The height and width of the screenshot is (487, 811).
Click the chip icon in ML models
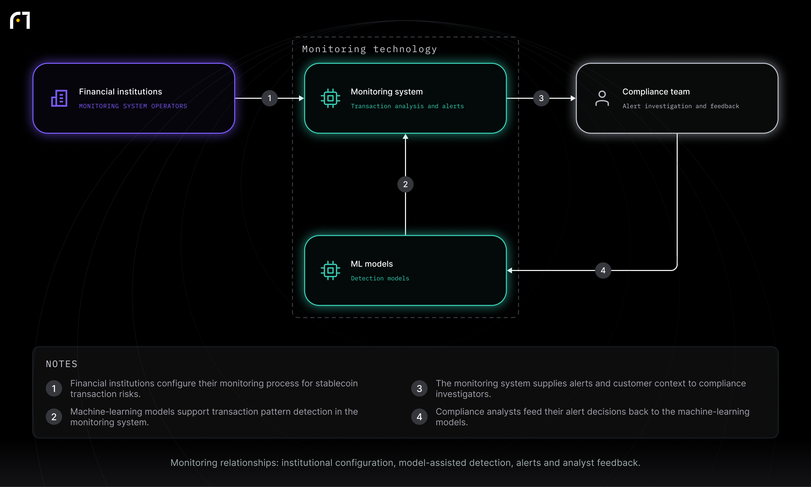click(330, 270)
